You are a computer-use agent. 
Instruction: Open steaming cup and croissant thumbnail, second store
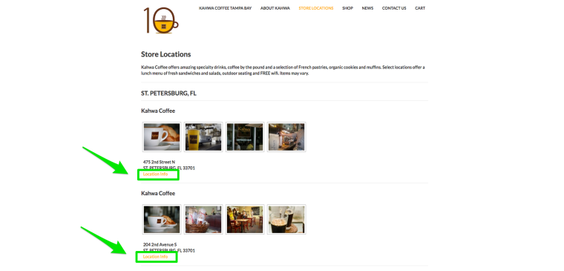[162, 220]
